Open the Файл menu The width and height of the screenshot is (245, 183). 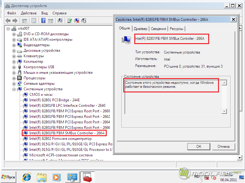coord(11,13)
